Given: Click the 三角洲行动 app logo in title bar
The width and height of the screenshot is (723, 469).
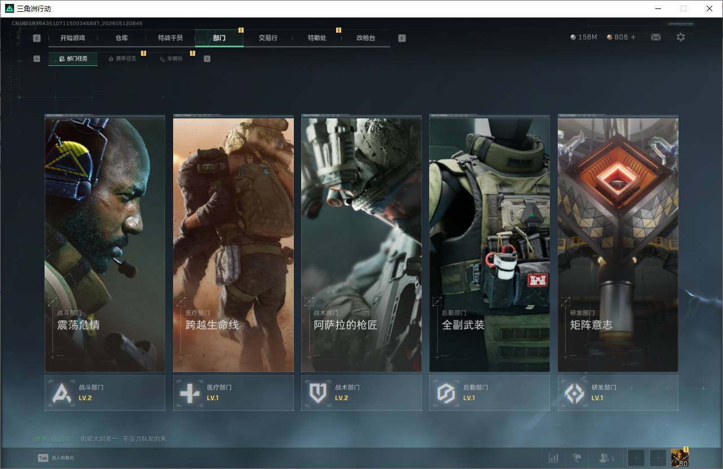Looking at the screenshot, I should tap(10, 8).
